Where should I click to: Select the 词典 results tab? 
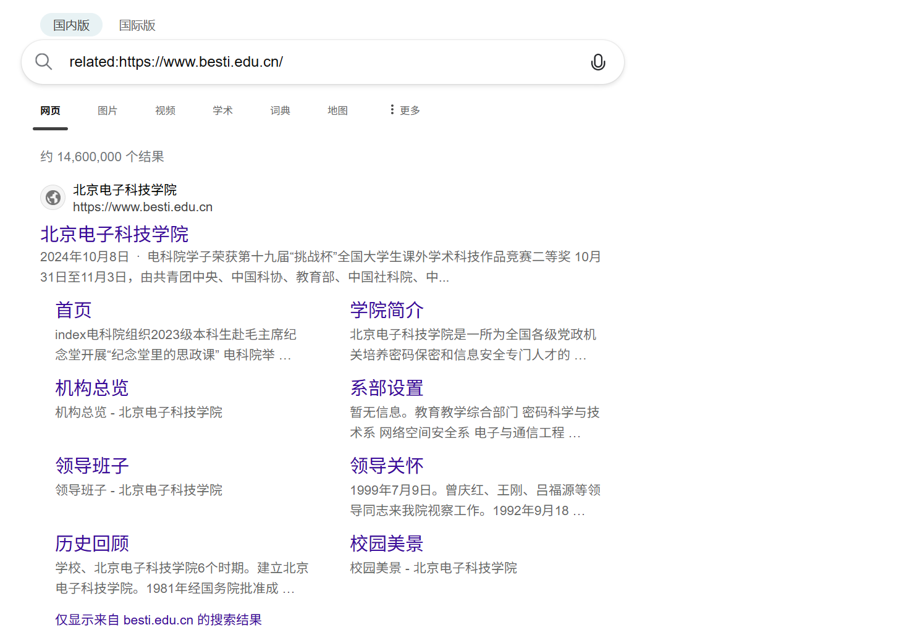(280, 111)
